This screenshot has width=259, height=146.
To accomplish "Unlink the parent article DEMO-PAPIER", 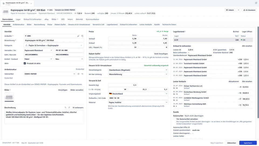I will tap(82, 74).
